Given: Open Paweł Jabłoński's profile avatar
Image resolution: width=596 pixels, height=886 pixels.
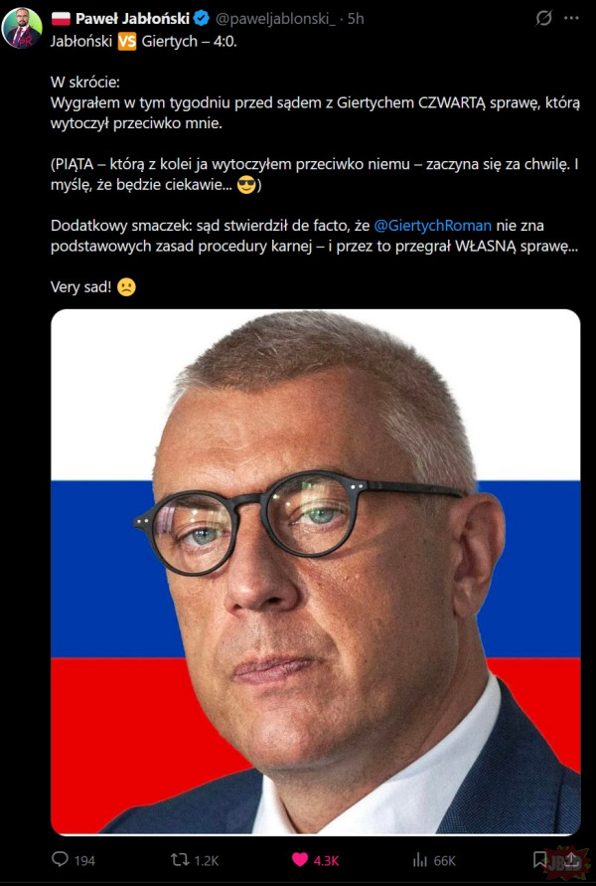Looking at the screenshot, I should click(22, 28).
